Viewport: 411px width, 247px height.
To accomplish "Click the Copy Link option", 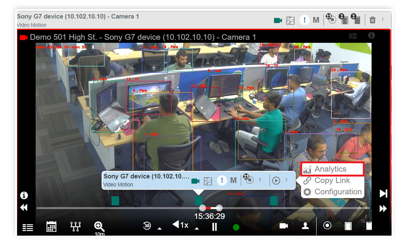I will (331, 180).
